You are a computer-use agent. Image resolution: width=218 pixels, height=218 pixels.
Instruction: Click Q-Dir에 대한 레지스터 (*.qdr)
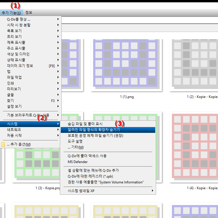(x=108, y=176)
